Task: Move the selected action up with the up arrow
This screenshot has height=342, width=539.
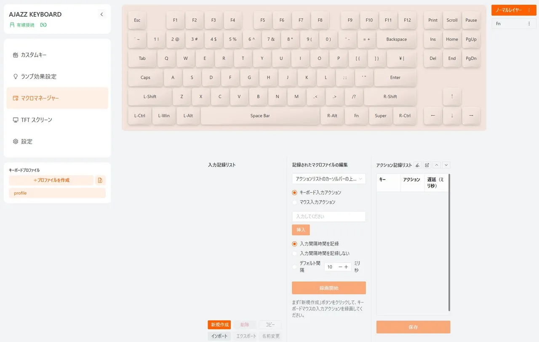Action: 437,165
